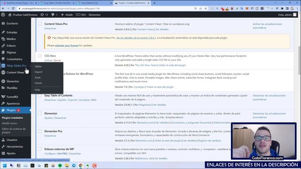
Task: Open Ajustes for Easy Table of Contents
Action: 62,100
